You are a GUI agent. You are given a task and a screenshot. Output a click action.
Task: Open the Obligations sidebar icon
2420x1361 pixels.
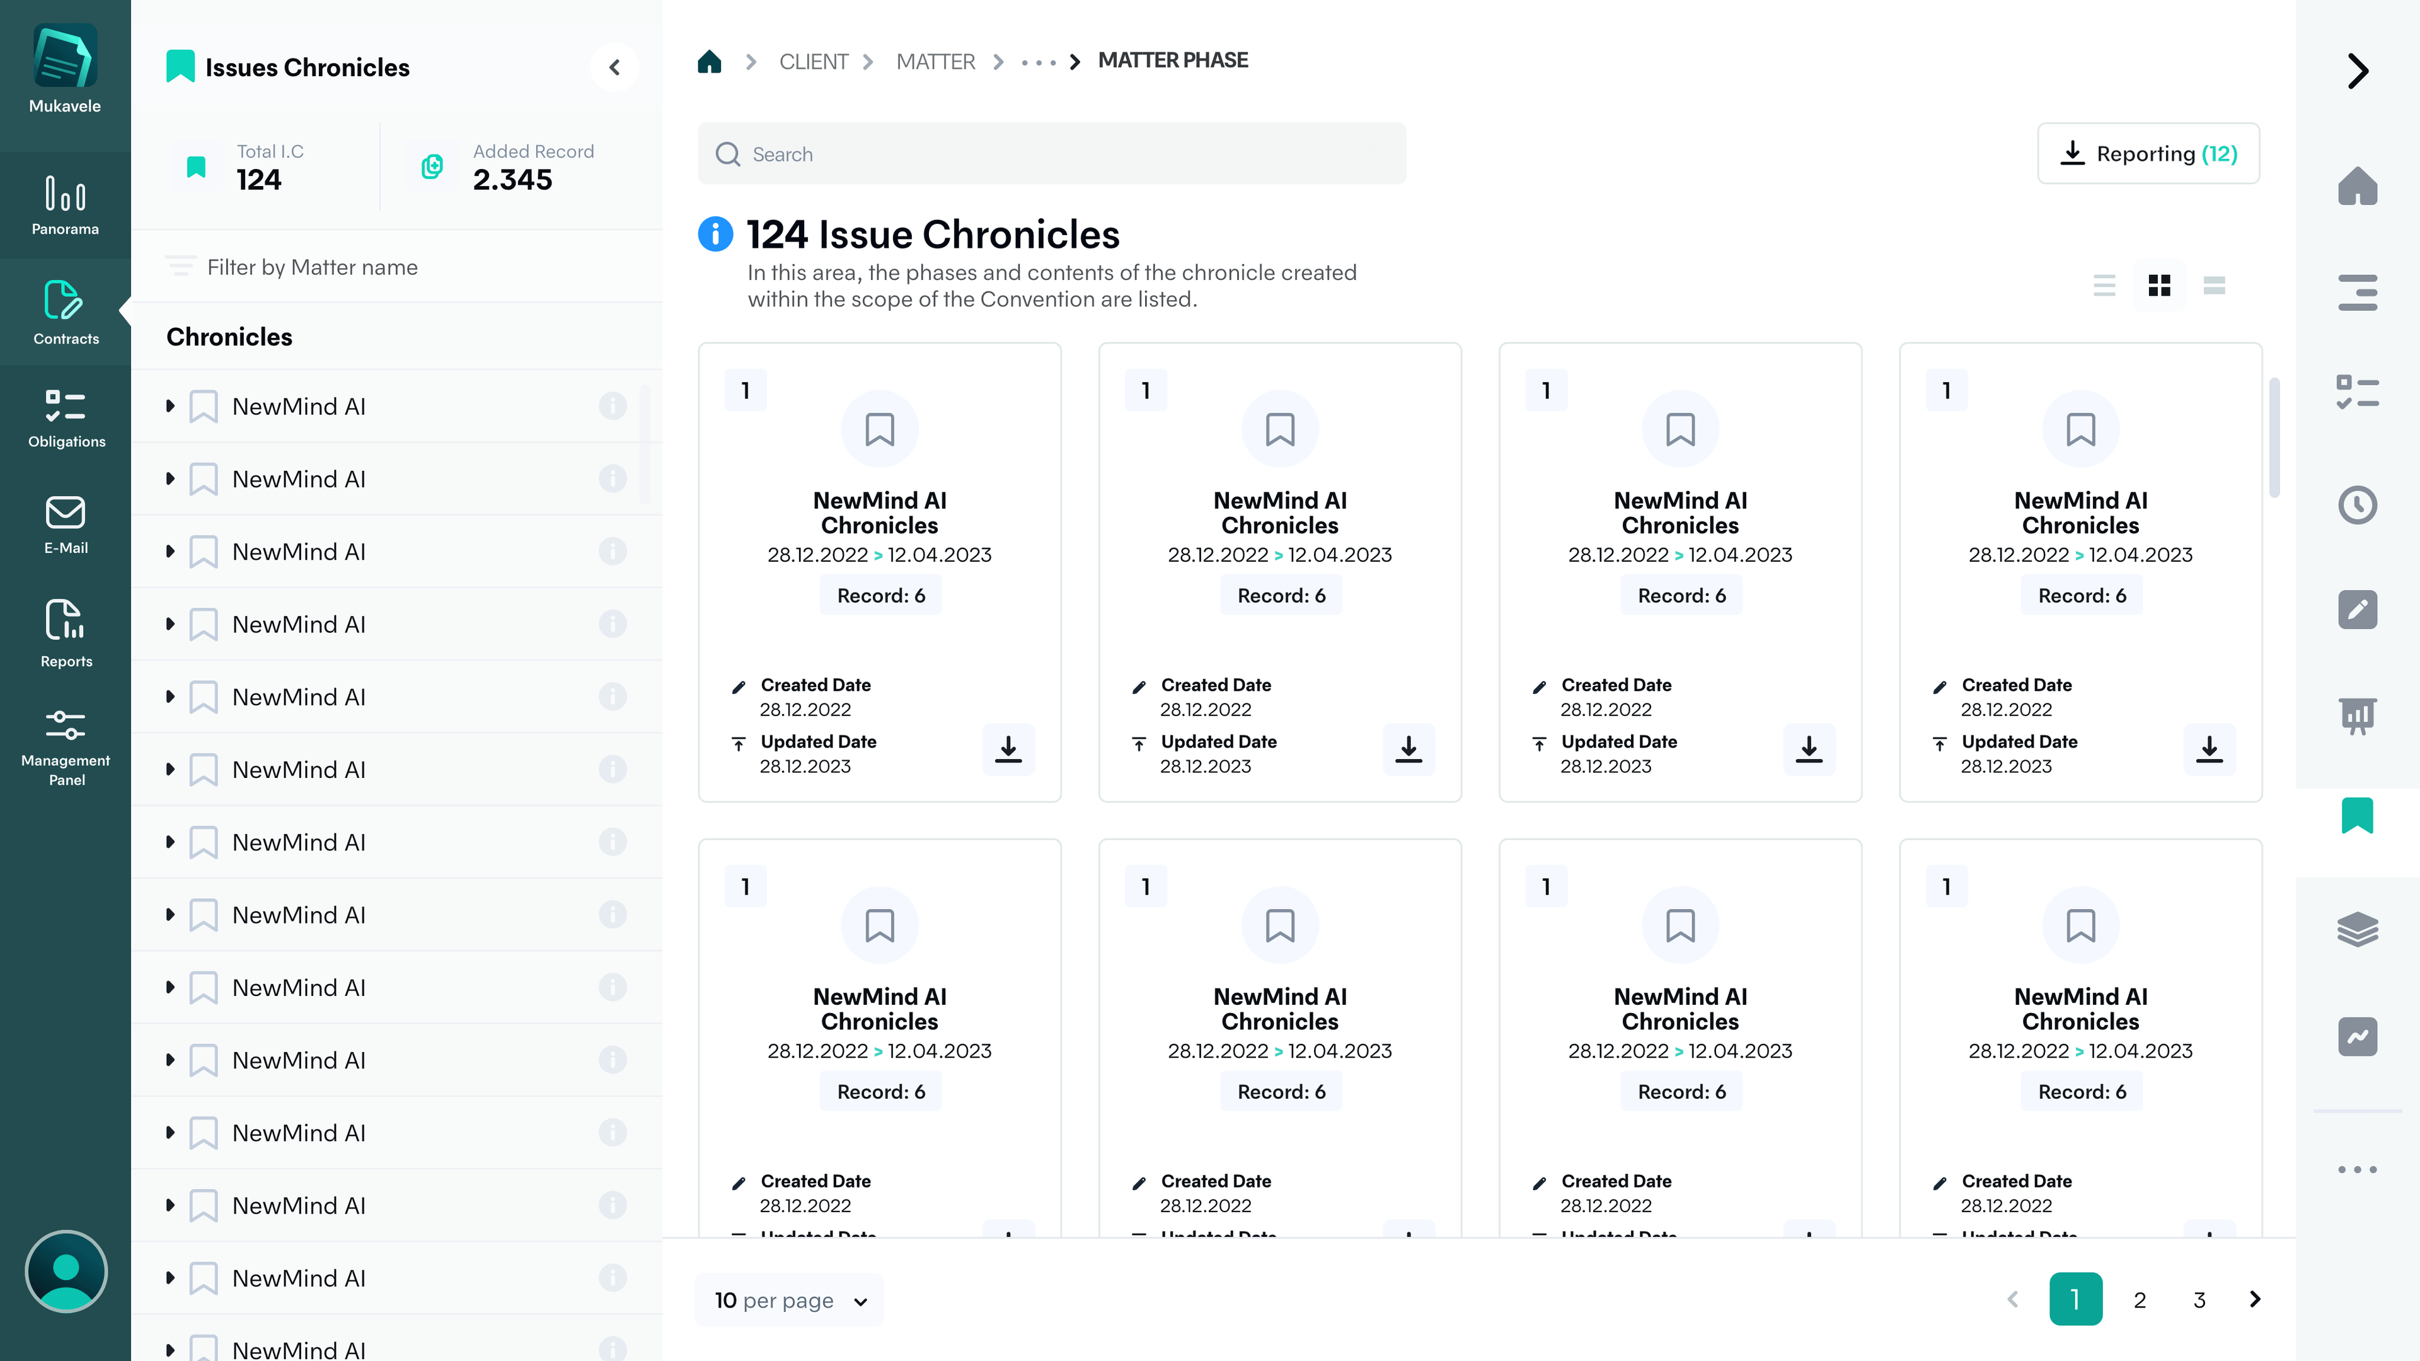click(65, 419)
